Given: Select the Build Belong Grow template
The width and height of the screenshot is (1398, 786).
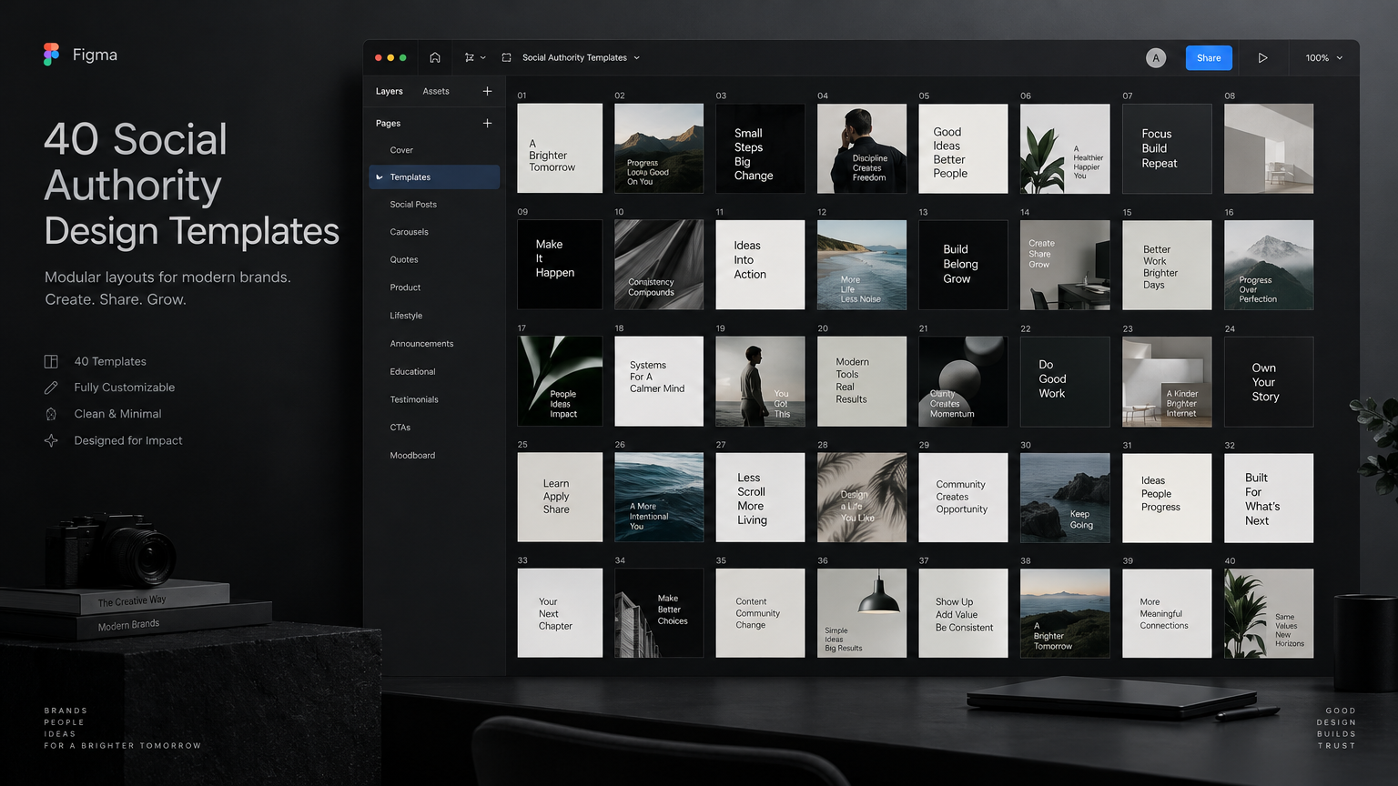Looking at the screenshot, I should pyautogui.click(x=963, y=264).
